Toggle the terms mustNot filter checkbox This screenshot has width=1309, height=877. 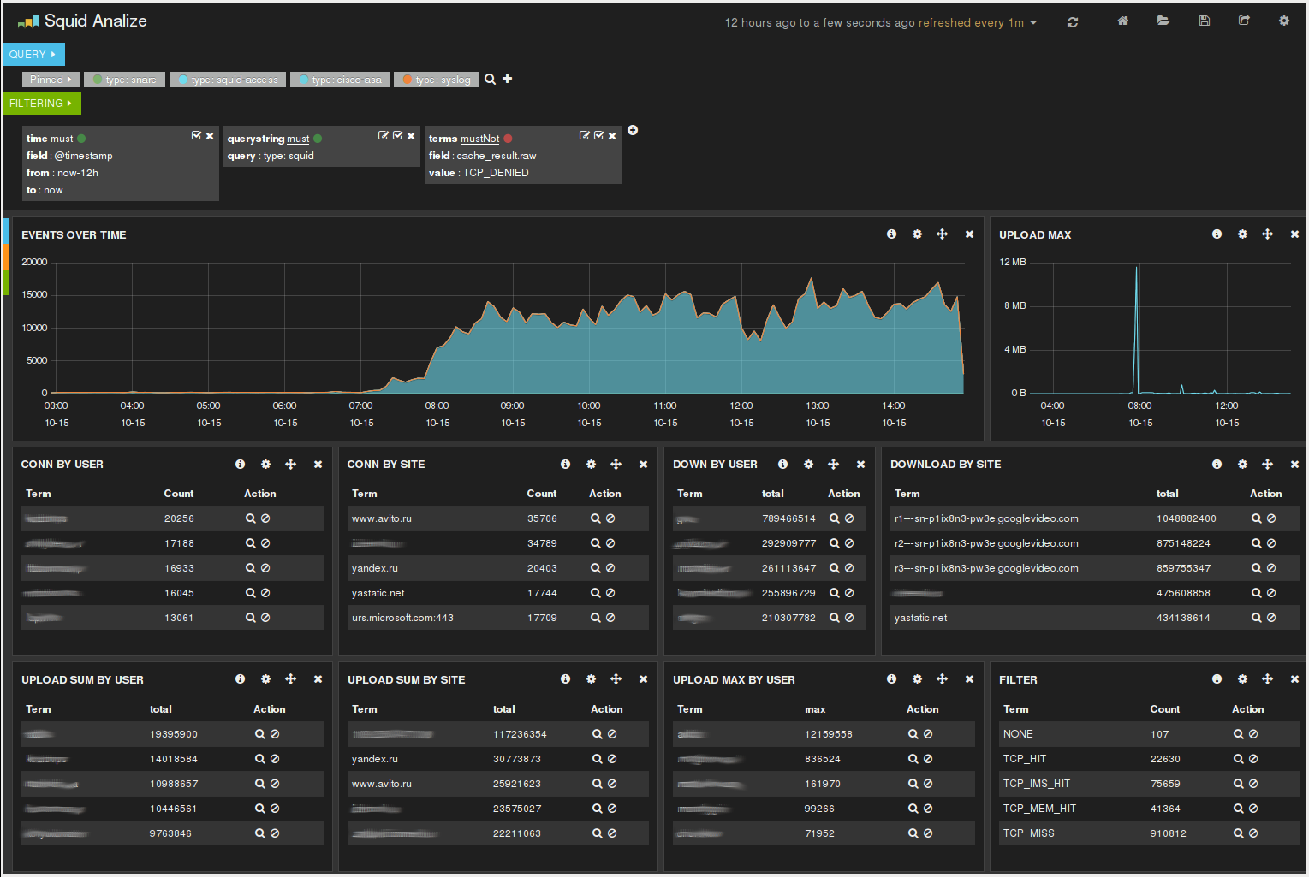598,135
